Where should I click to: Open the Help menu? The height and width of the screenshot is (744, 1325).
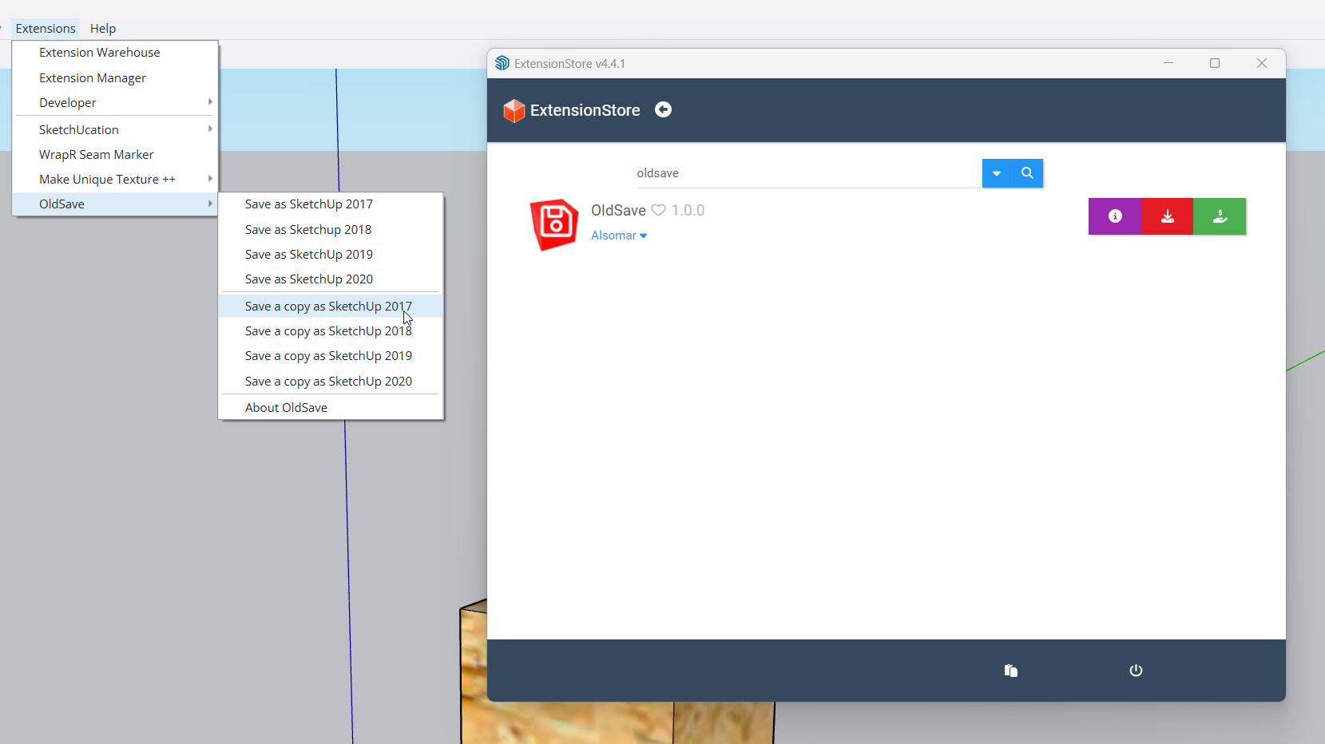point(103,28)
